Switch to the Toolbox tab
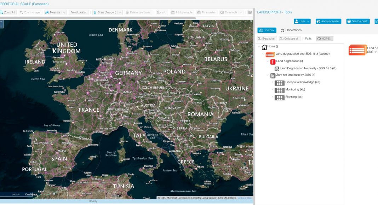The width and height of the screenshot is (378, 205). (267, 30)
